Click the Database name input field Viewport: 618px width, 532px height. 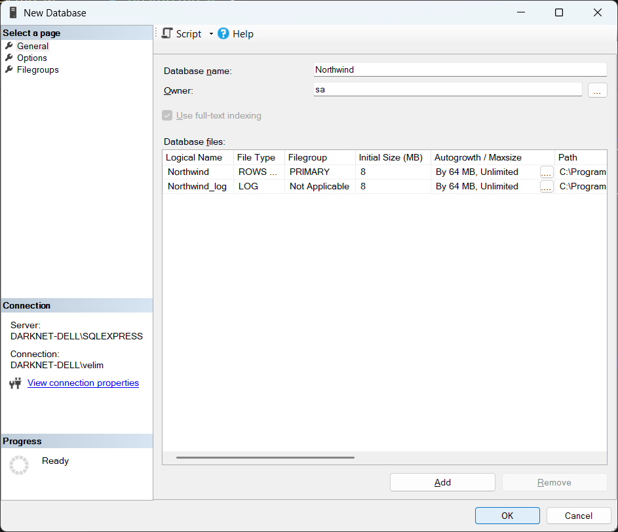click(460, 69)
